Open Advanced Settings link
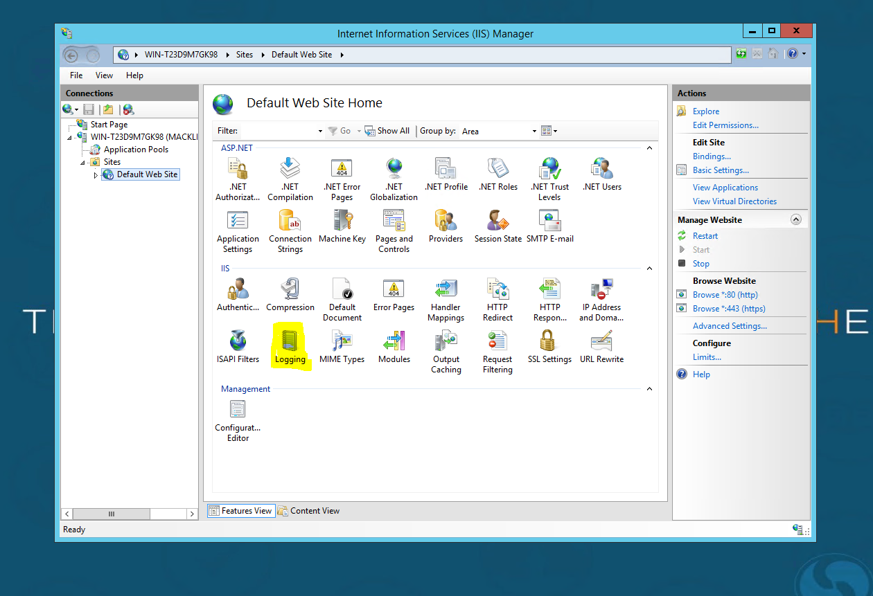873x596 pixels. tap(730, 326)
